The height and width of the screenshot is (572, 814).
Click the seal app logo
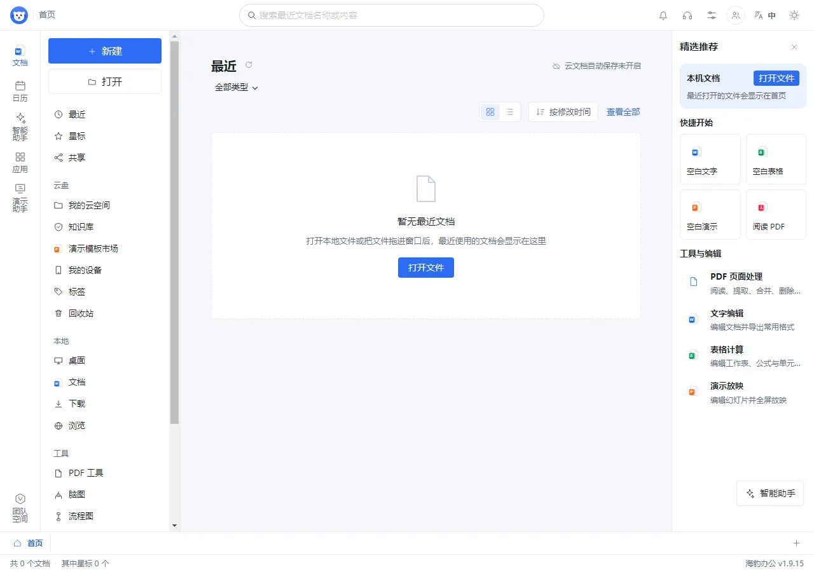(x=19, y=15)
